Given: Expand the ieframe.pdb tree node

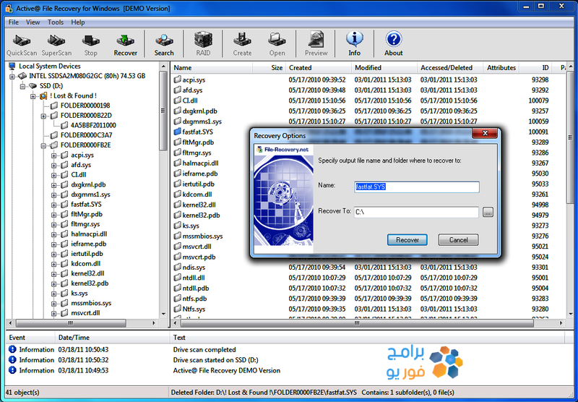Looking at the screenshot, I should click(53, 244).
